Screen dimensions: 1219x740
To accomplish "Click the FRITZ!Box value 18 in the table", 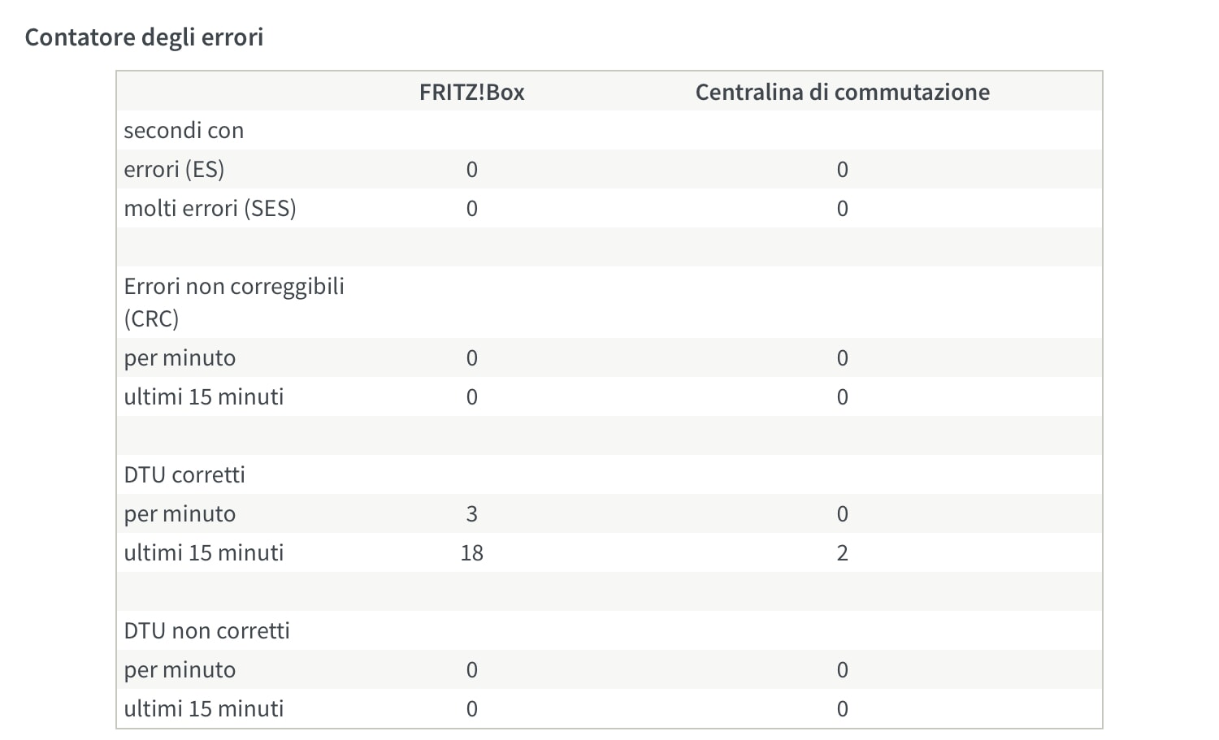I will coord(471,553).
